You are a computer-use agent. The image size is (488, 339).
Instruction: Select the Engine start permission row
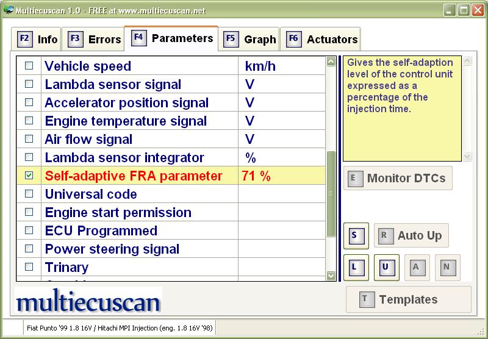171,212
